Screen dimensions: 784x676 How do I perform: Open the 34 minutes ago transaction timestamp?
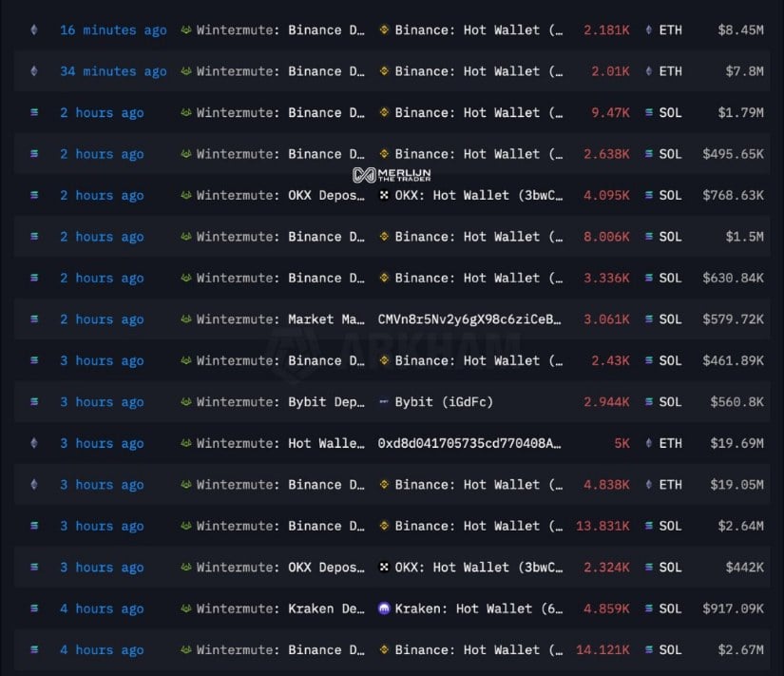click(x=113, y=71)
